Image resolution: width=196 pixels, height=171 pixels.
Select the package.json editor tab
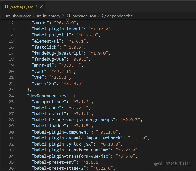(x=23, y=7)
